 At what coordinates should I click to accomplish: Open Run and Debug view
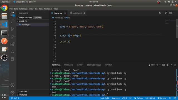13,36
